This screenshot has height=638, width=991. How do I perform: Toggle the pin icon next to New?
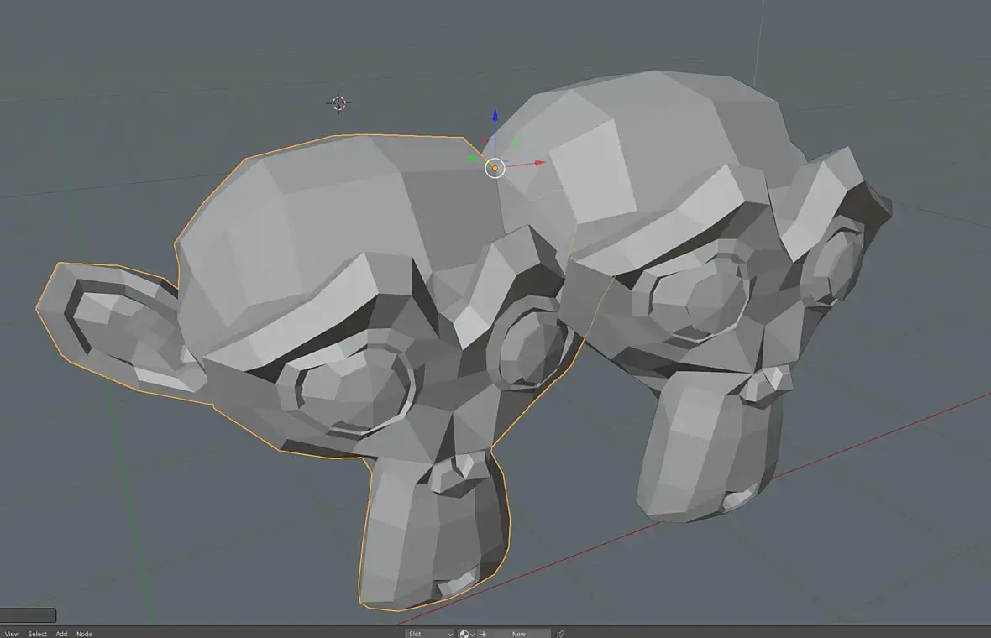560,634
